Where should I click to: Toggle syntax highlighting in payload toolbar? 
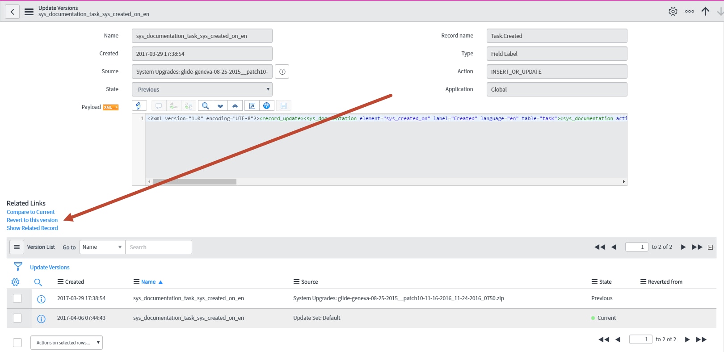[139, 106]
